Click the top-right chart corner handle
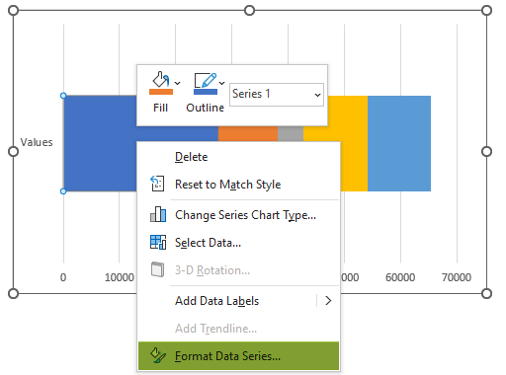506x375 pixels. (x=486, y=10)
